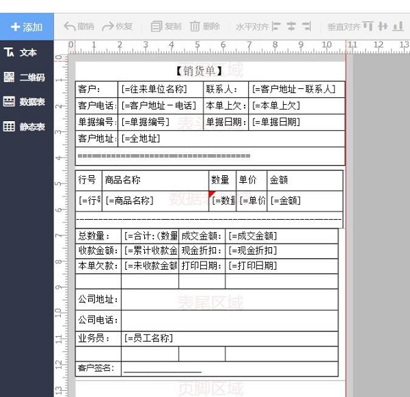Image resolution: width=410 pixels, height=397 pixels.
Task: Align selection vertically to the top
Action: [368, 27]
